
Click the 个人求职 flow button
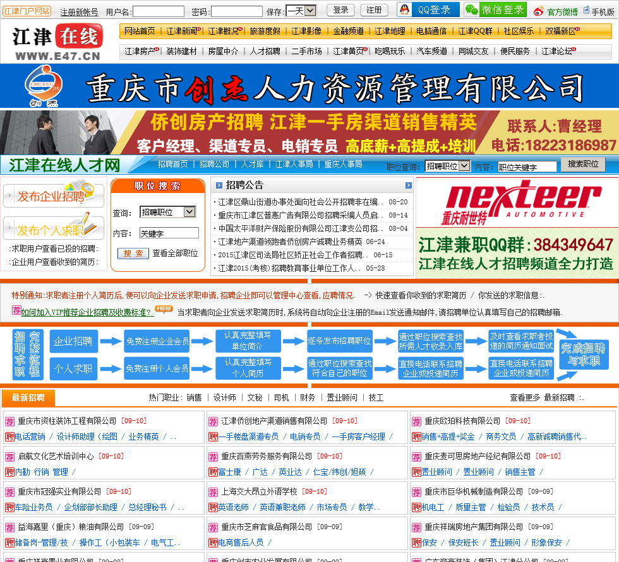[73, 368]
